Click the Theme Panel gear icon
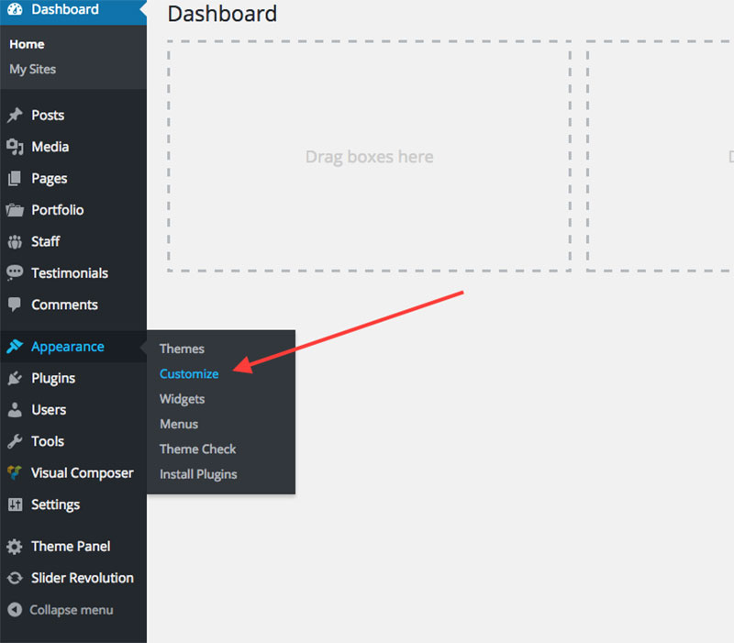The image size is (734, 643). [15, 546]
